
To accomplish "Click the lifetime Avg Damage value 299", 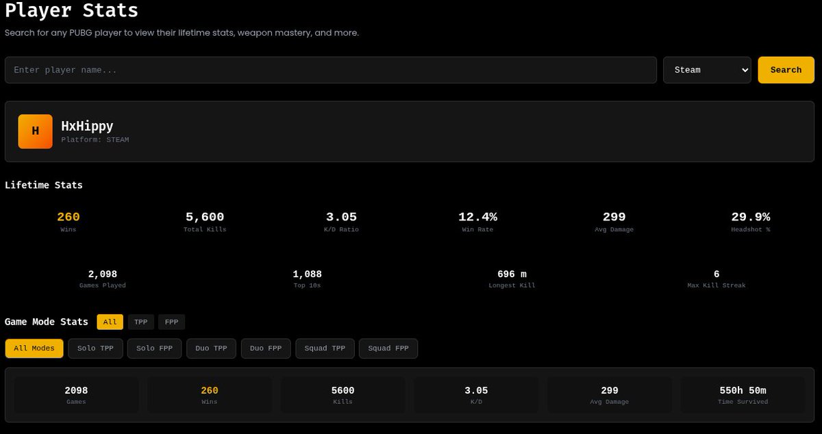I will (614, 217).
